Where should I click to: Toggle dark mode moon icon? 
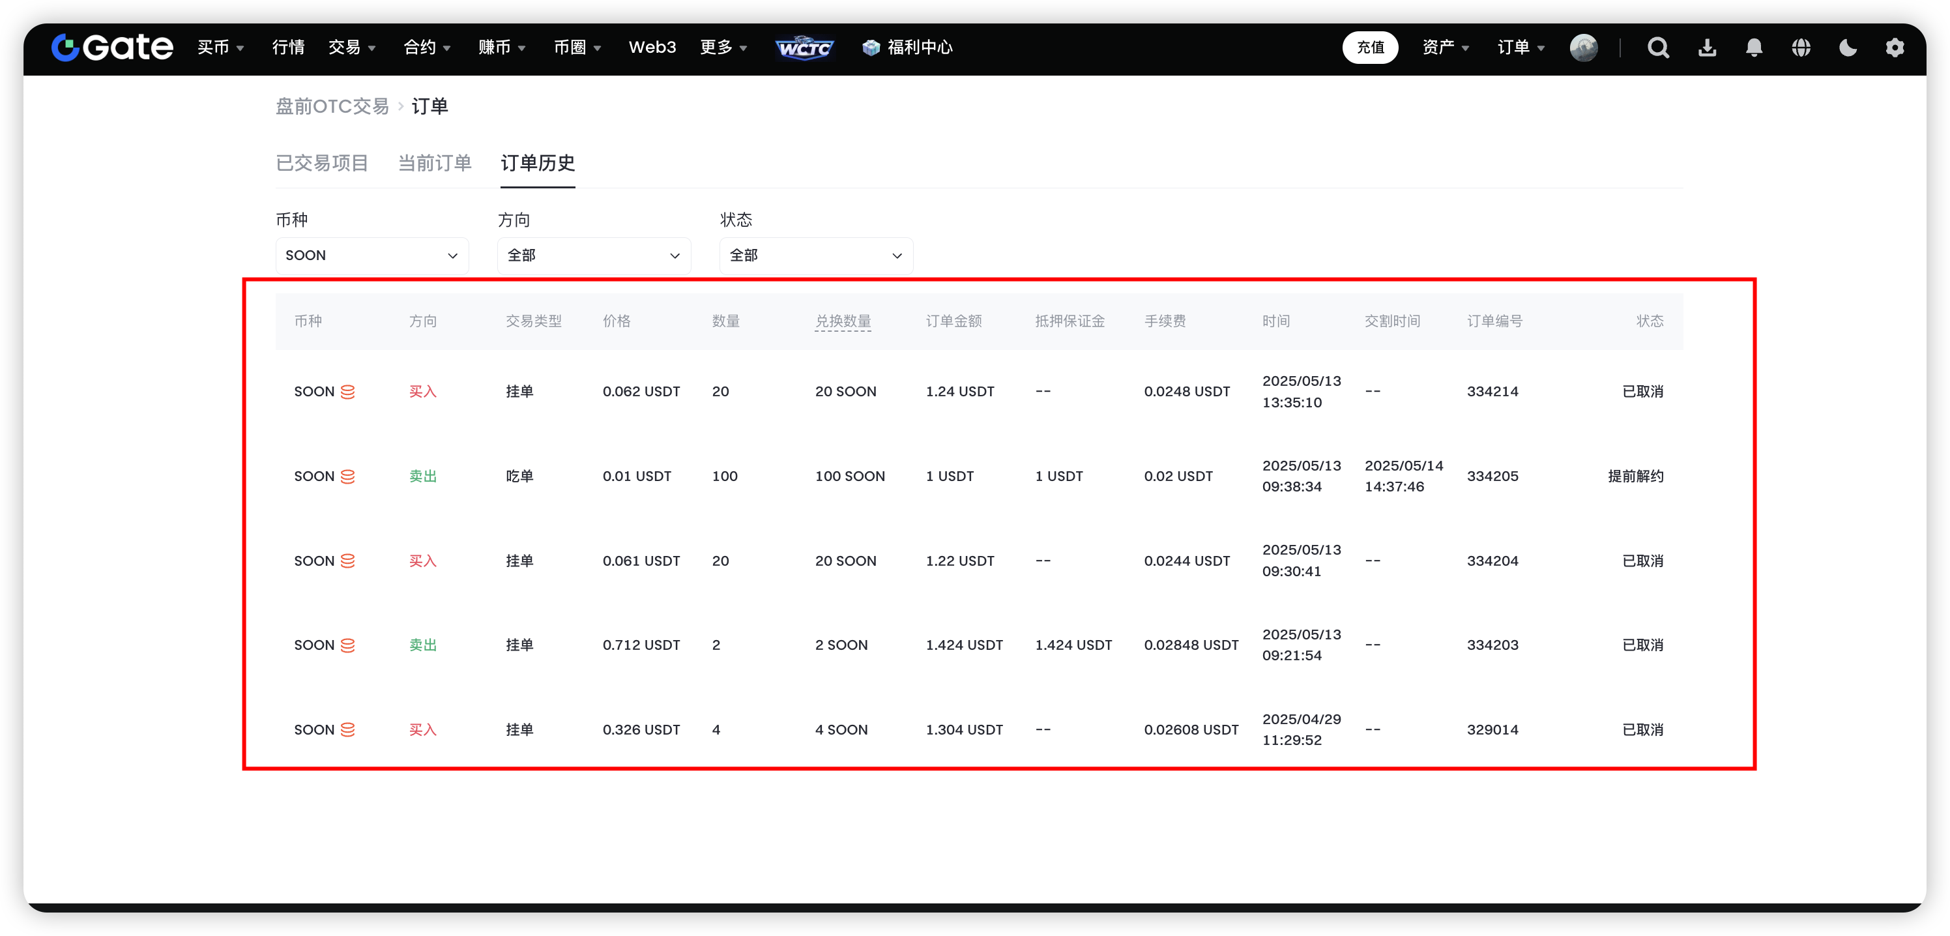click(1848, 48)
